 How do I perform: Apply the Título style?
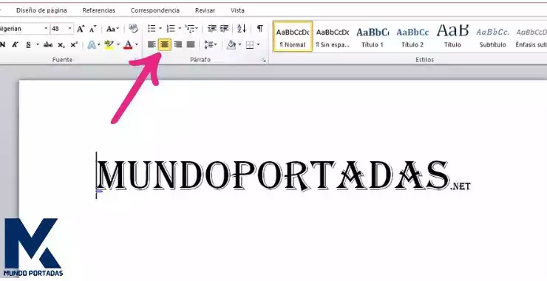(452, 36)
